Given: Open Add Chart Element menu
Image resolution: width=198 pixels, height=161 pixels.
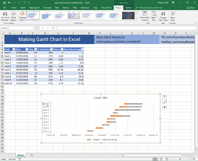Looking at the screenshot, I should pos(5,16).
